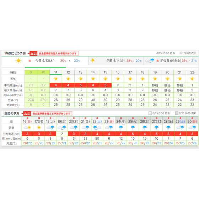Click the cloud-rain icon under 18(火)
Screen dimensions: 199x199
pyautogui.click(x=50, y=128)
